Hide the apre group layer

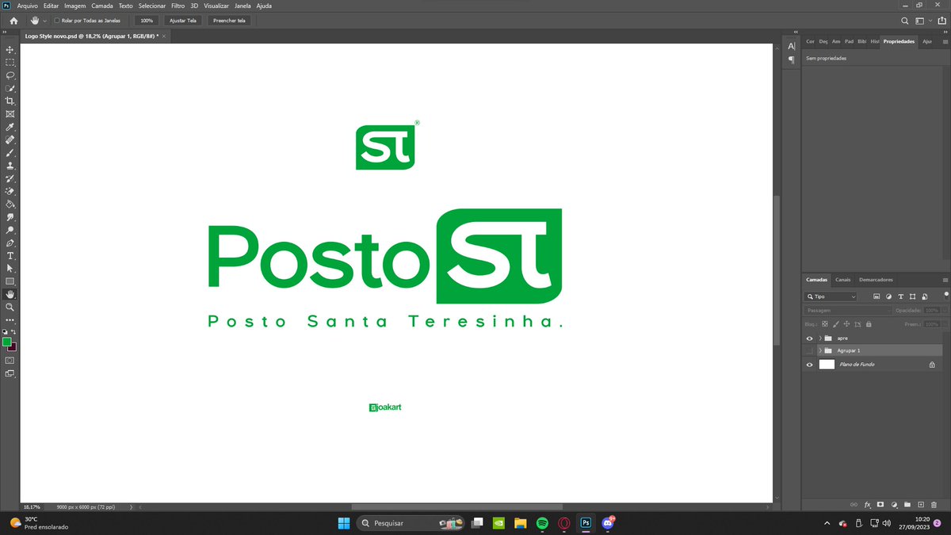(809, 338)
